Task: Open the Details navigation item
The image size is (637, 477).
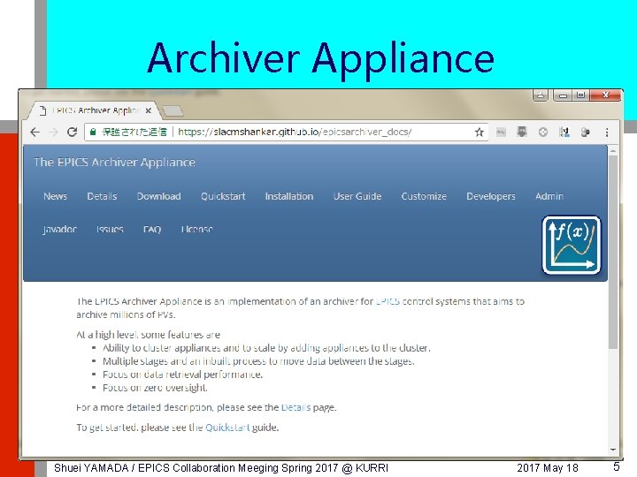Action: click(x=102, y=196)
